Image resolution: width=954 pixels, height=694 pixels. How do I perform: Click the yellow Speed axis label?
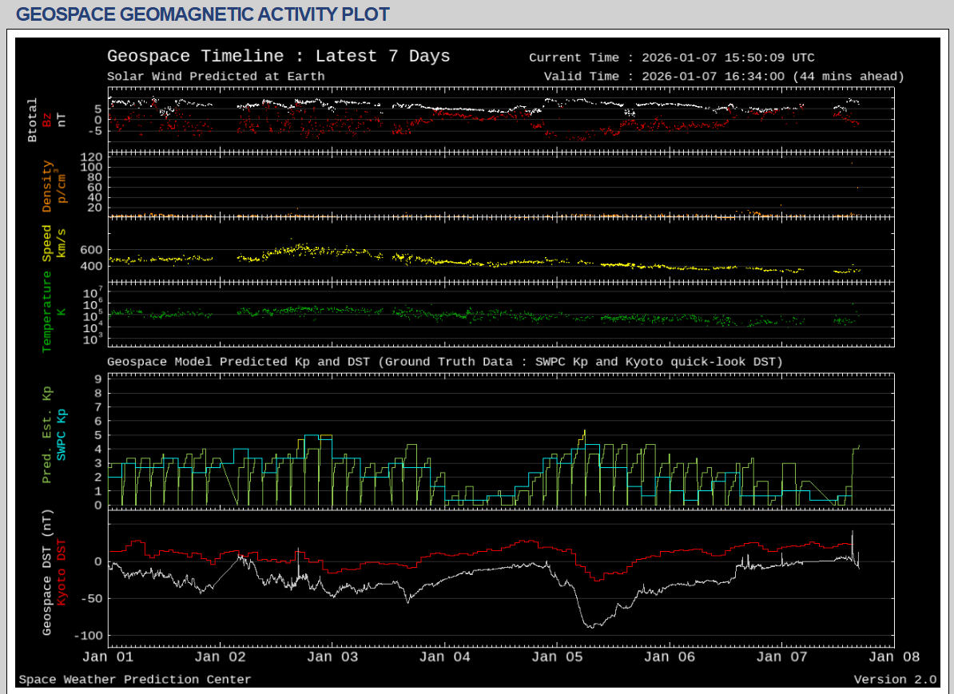pos(47,243)
